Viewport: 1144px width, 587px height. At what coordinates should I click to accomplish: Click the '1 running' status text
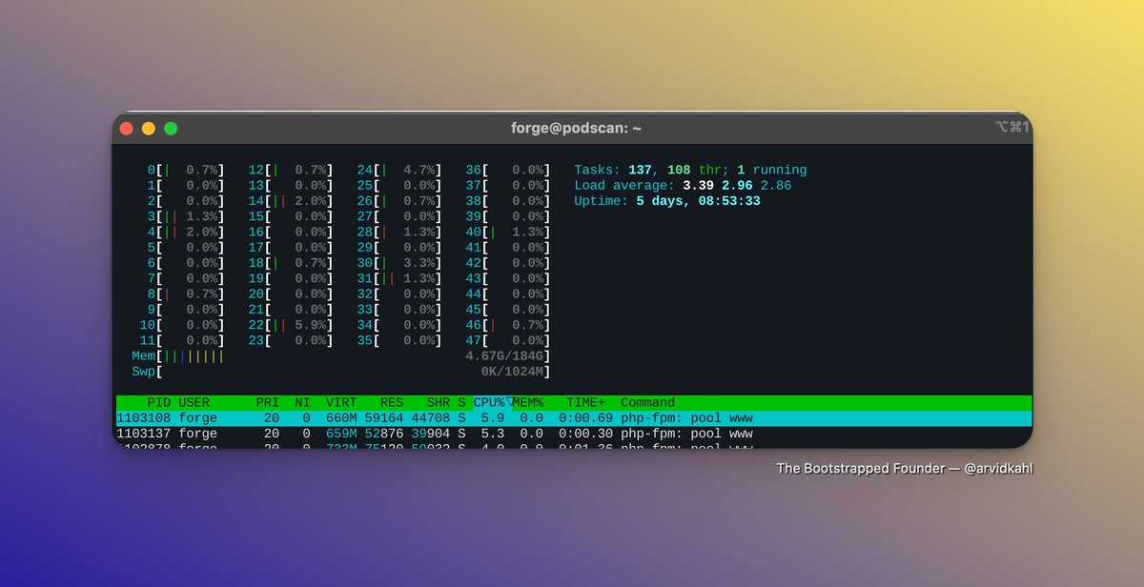pos(772,170)
